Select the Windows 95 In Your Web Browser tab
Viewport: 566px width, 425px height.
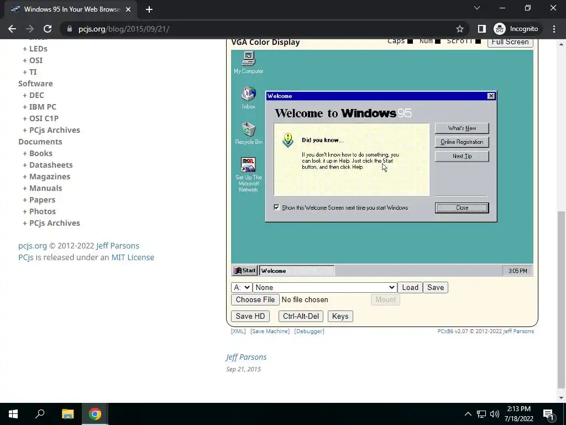point(70,10)
